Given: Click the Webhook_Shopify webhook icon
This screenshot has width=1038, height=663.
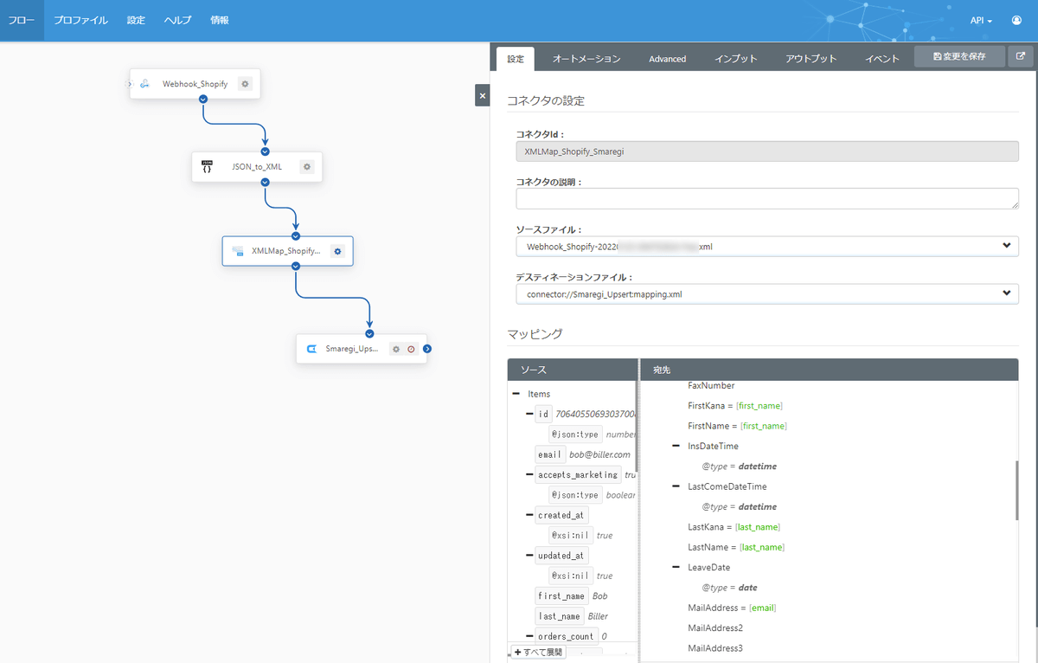Looking at the screenshot, I should (144, 84).
